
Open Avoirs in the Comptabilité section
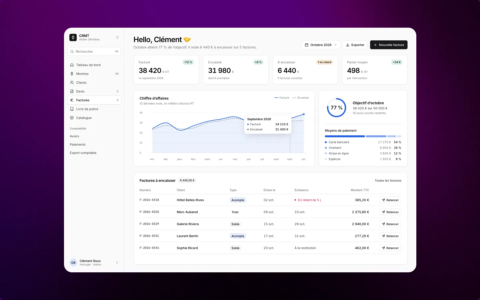pyautogui.click(x=75, y=136)
